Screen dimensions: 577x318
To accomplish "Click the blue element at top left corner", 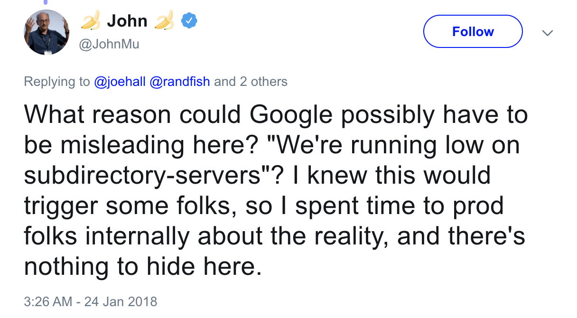I will pos(46,2).
